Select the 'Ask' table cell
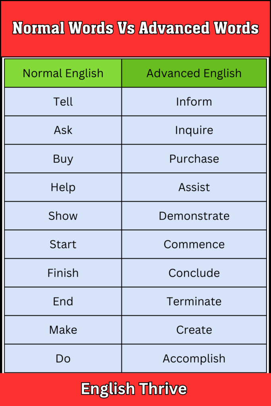This screenshot has width=271, height=406. coord(63,130)
